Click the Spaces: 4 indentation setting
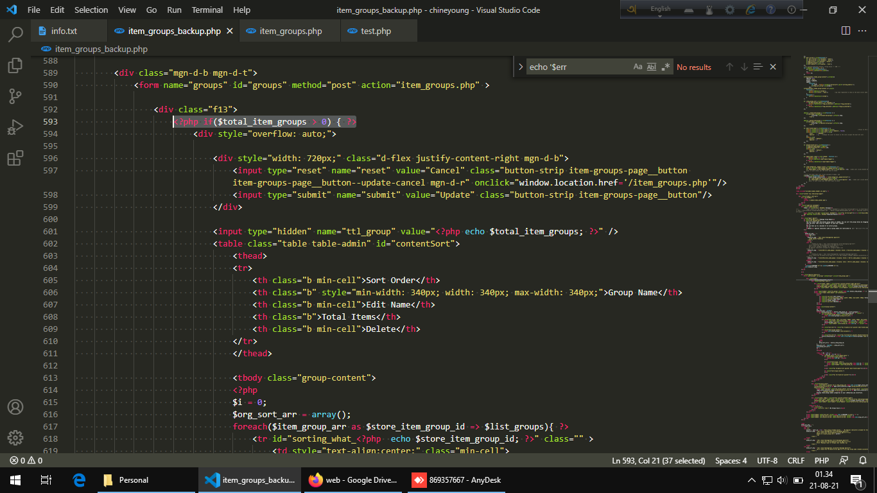This screenshot has height=493, width=877. [x=731, y=461]
